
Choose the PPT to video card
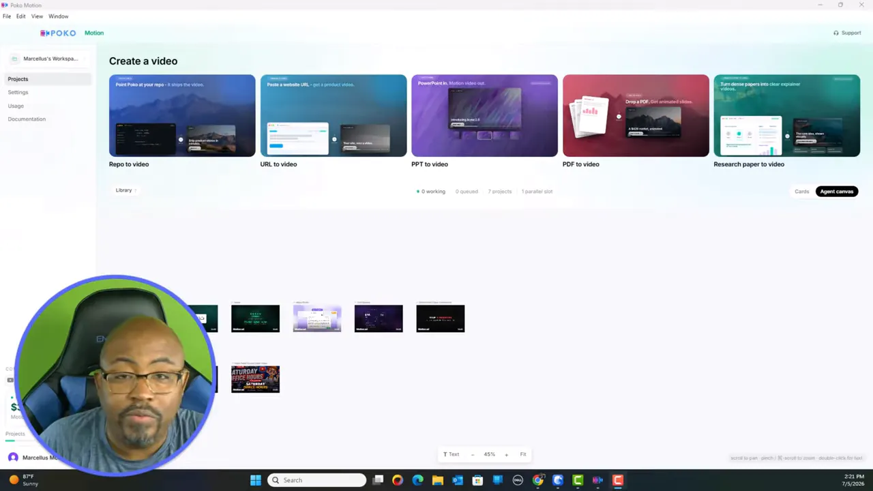click(484, 115)
